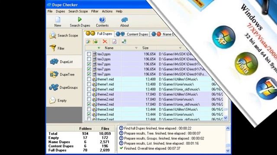The height and width of the screenshot is (155, 277).
Task: Click the 'Folders' column header in statistics
Action: pos(85,128)
